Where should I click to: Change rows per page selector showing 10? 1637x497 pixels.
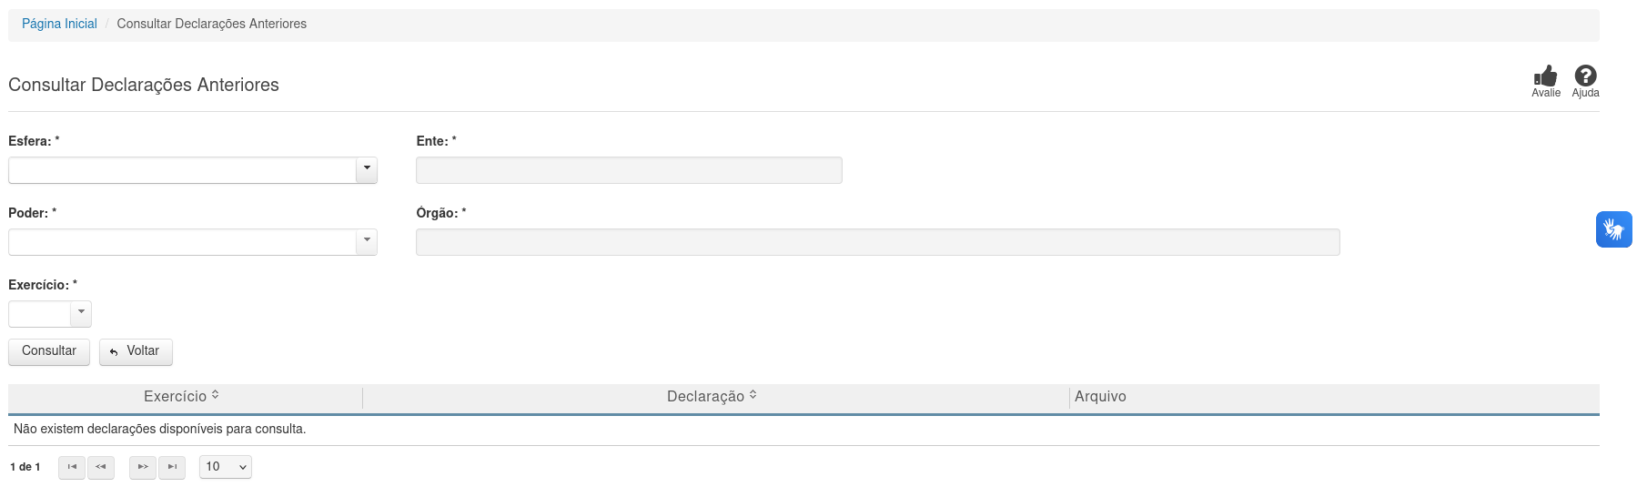pos(226,467)
